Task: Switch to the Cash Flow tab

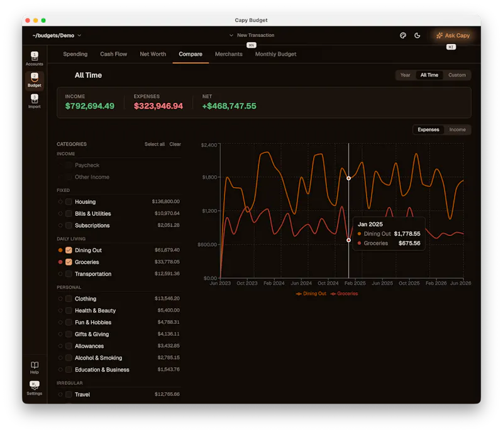Action: pos(114,54)
